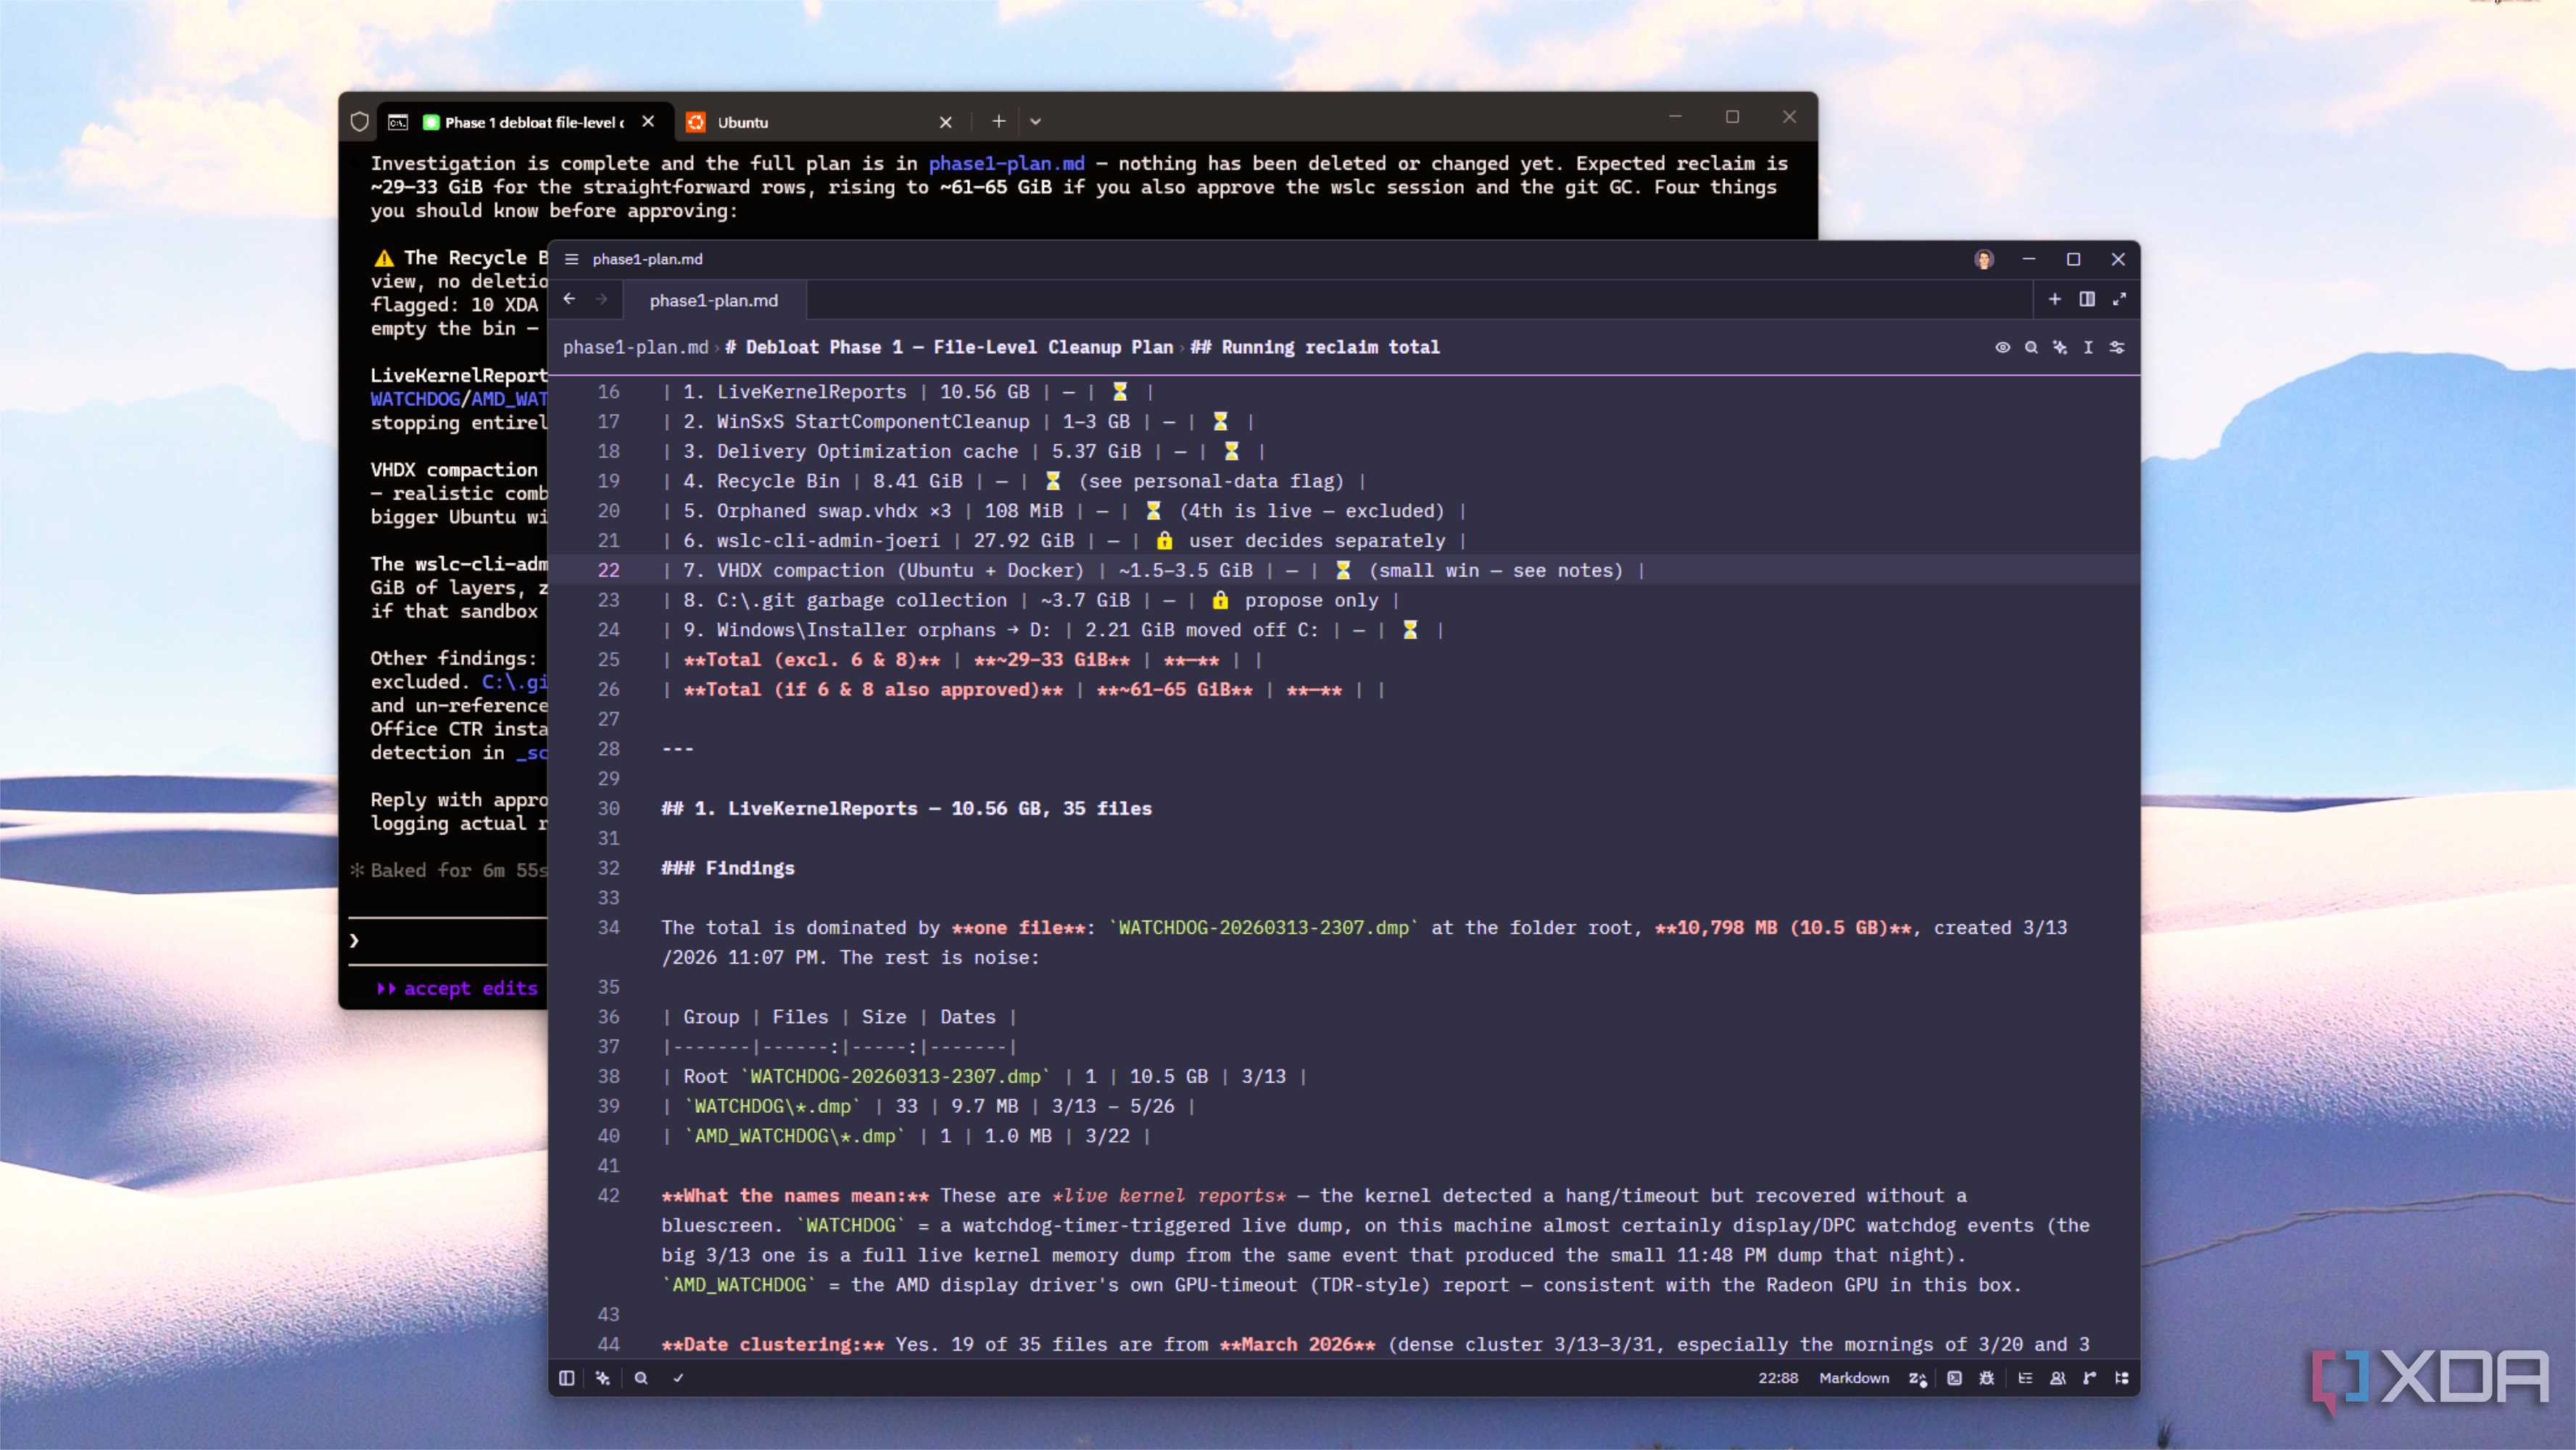Click row '4. Recycle Bin' 8.41 GiB

(x=1014, y=481)
